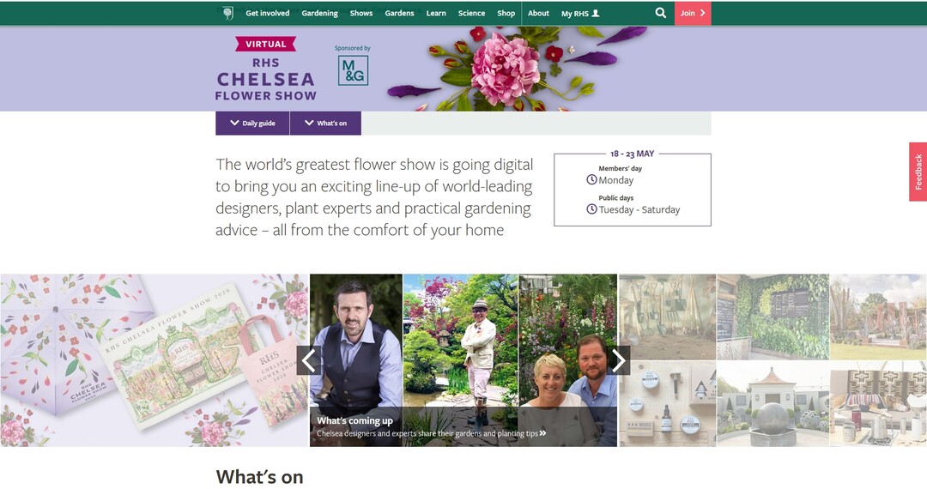Click the Virtual RHS Chelsea Flower Show logo

pos(265,69)
